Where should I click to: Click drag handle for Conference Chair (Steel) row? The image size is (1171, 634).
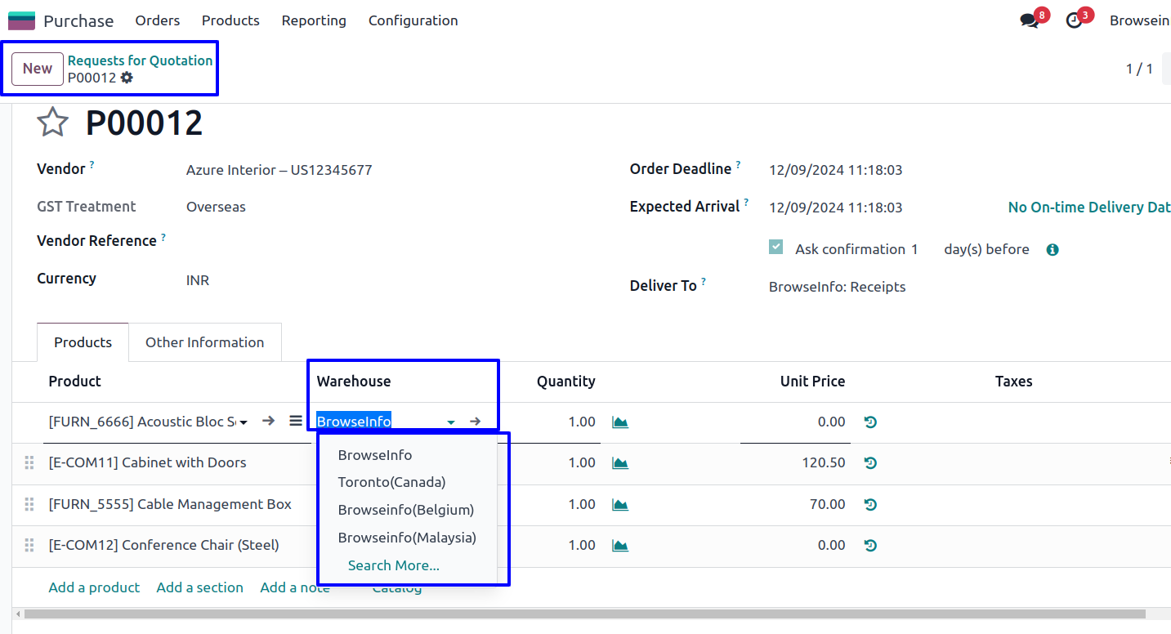tap(29, 546)
